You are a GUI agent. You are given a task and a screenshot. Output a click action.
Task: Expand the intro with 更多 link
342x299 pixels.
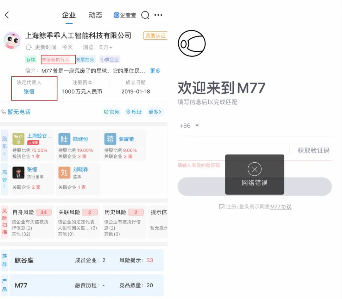[x=155, y=71]
